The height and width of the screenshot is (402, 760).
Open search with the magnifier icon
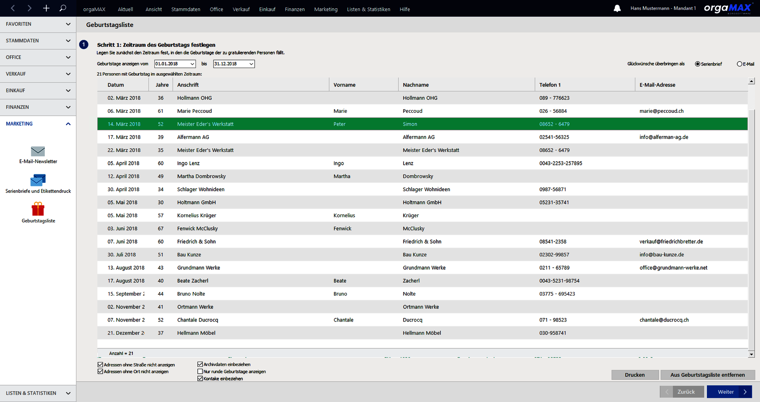(x=63, y=8)
